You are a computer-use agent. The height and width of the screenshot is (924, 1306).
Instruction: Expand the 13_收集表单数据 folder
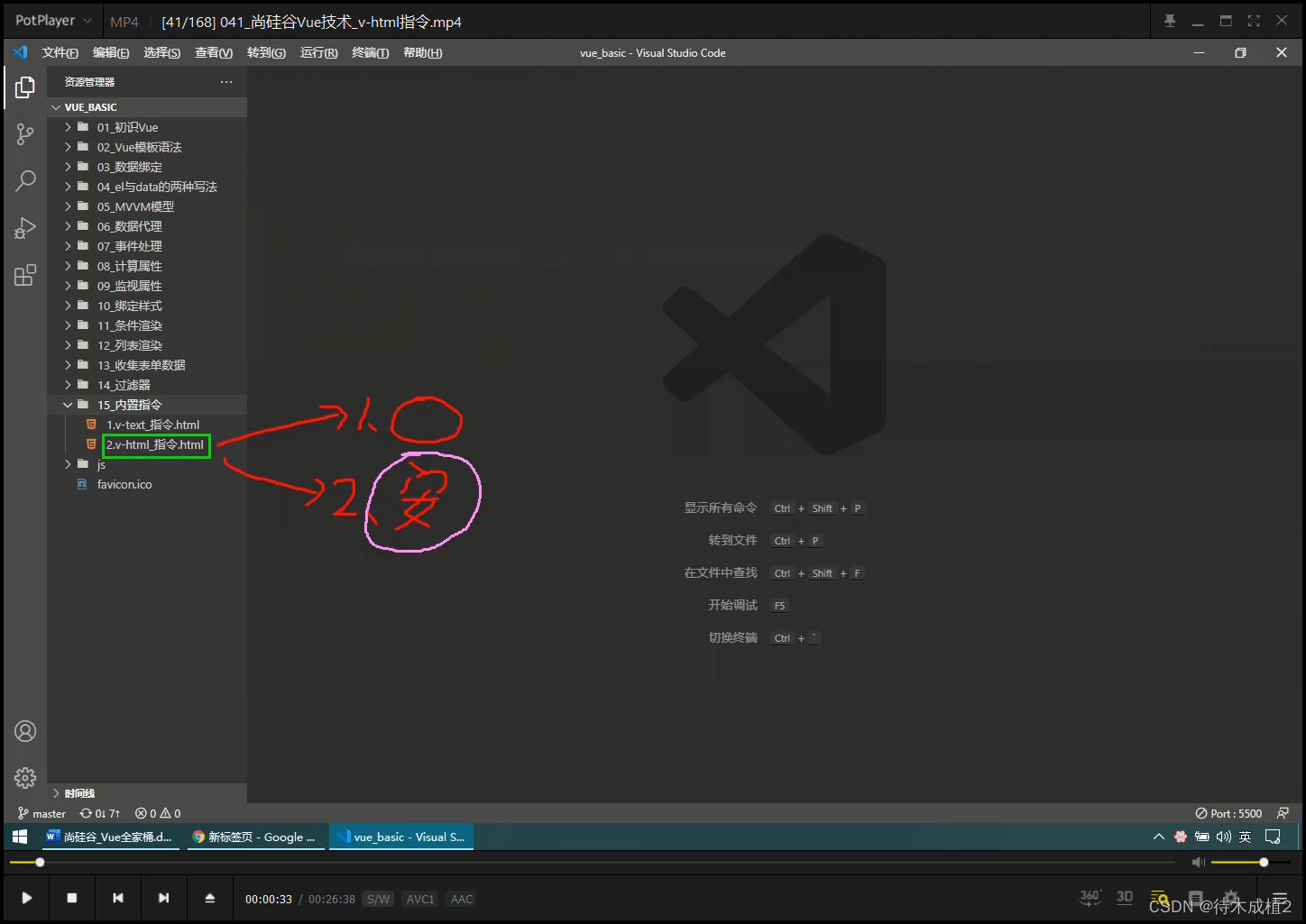(147, 365)
